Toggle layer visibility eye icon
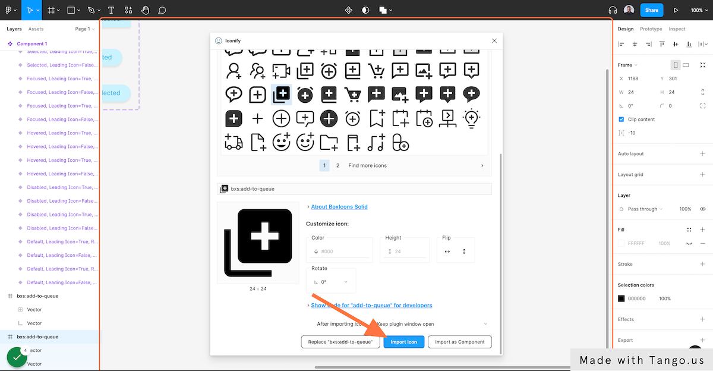The image size is (713, 371). (703, 209)
